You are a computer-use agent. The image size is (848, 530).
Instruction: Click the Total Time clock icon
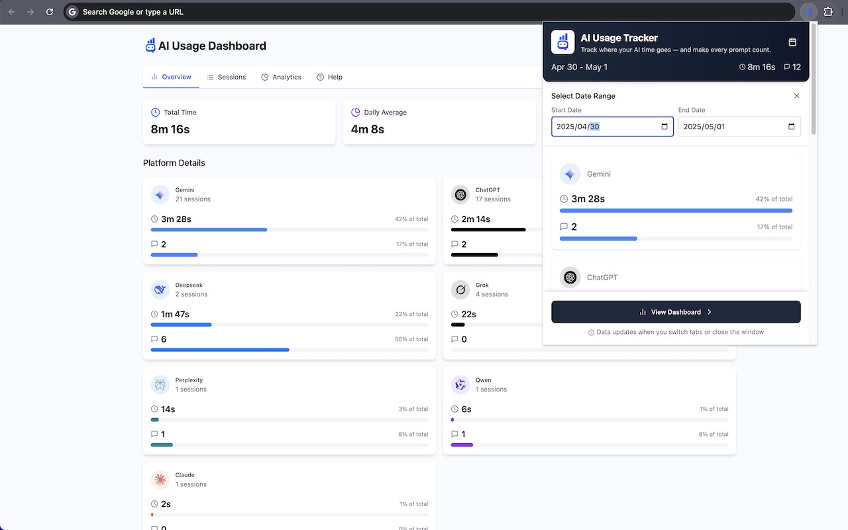156,113
